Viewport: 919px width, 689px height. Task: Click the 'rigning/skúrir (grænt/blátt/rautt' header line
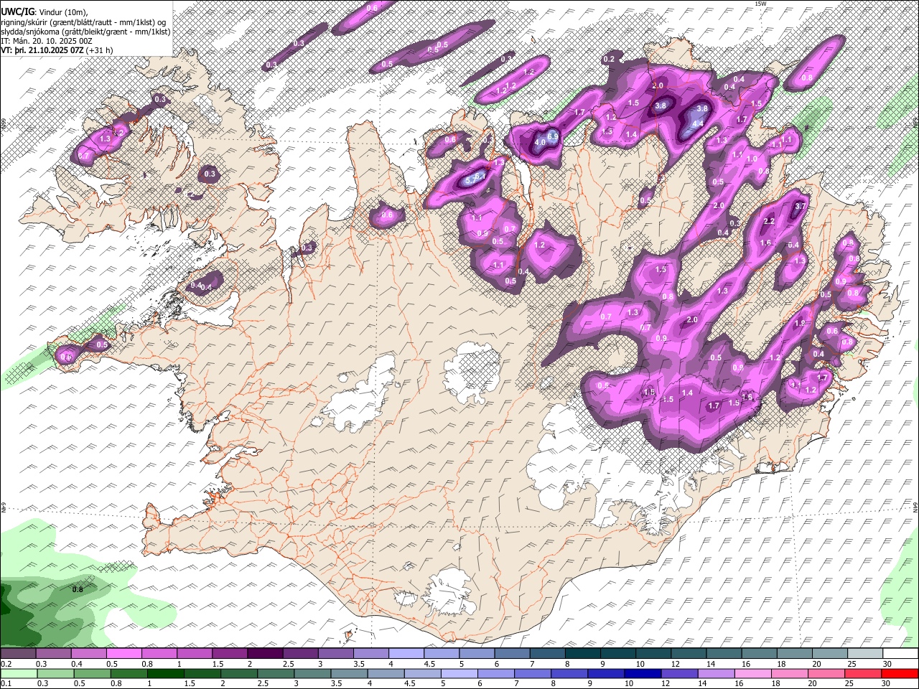[84, 22]
